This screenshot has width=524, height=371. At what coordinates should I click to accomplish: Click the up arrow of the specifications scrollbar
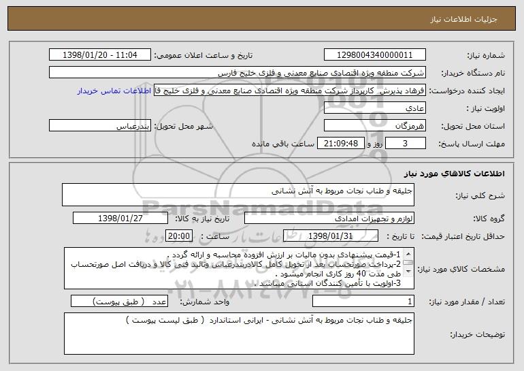[408, 254]
